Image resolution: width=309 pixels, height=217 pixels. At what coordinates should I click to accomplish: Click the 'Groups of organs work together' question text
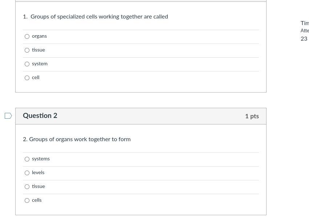tap(80, 139)
